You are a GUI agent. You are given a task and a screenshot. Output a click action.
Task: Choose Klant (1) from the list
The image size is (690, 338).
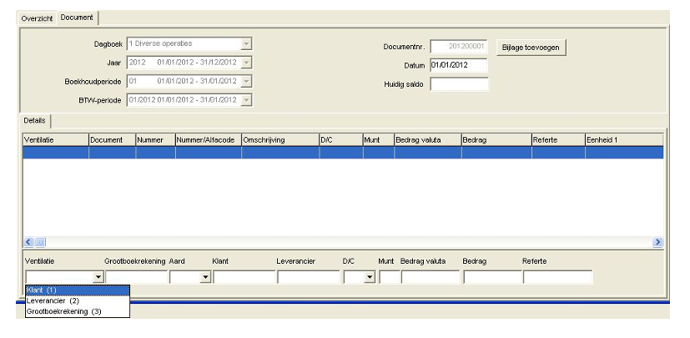(78, 290)
